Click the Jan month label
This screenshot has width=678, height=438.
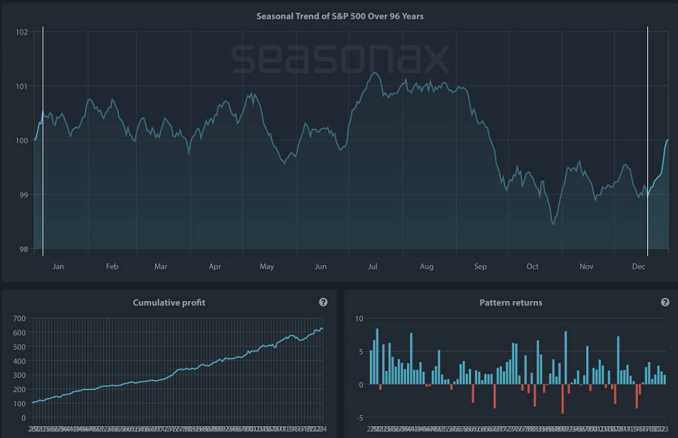coord(58,266)
